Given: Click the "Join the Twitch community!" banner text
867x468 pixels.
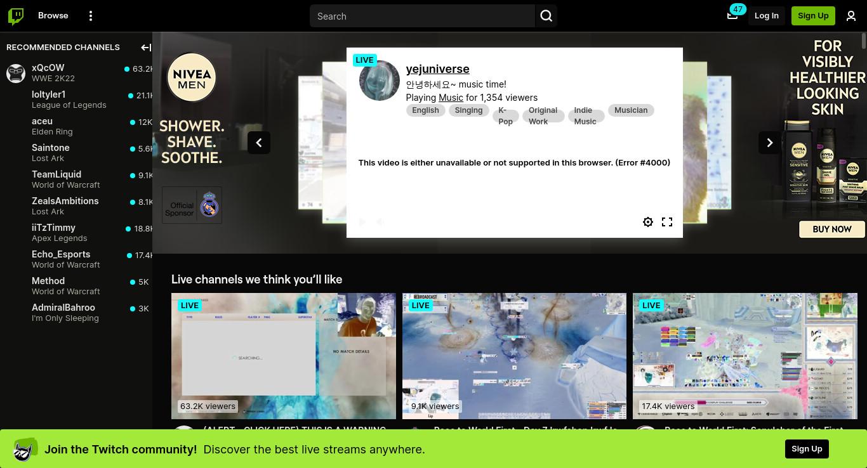Looking at the screenshot, I should [121, 449].
